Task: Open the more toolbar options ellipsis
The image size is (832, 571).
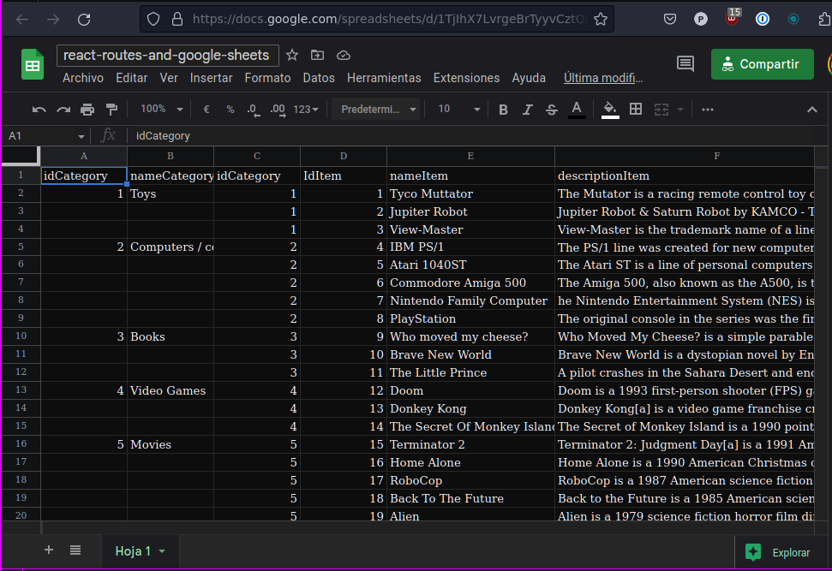Action: pos(707,110)
